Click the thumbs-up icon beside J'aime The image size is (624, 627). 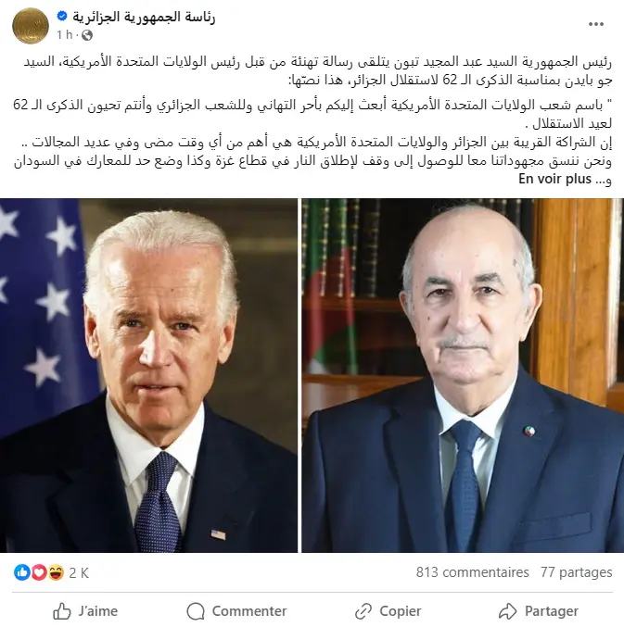(61, 611)
